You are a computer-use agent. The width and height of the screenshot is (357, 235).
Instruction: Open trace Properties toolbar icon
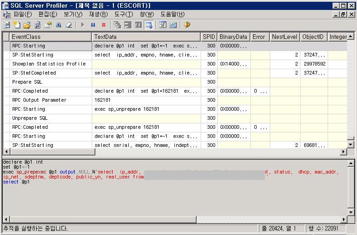(48, 25)
